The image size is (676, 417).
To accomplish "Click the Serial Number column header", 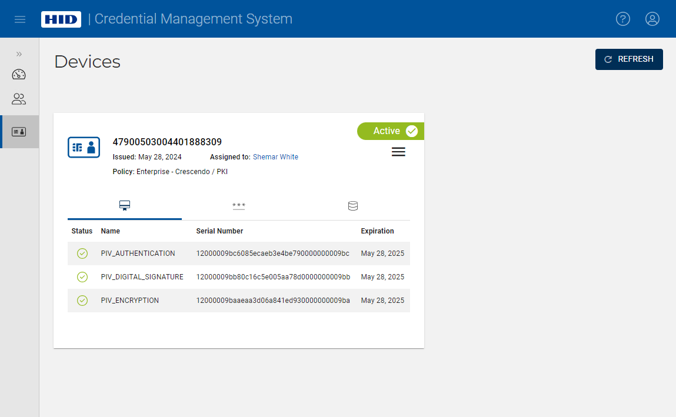I will 219,231.
